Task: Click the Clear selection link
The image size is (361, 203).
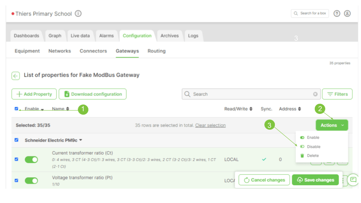Action: pos(210,125)
